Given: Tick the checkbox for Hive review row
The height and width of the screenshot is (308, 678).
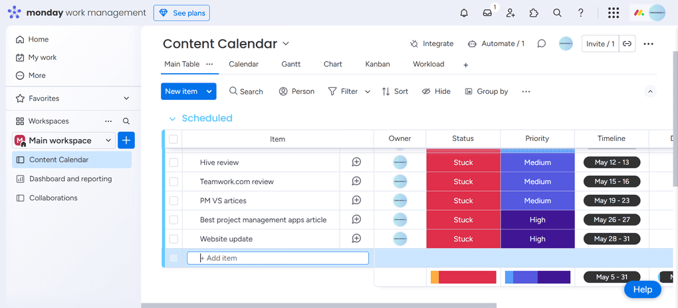Looking at the screenshot, I should 173,162.
